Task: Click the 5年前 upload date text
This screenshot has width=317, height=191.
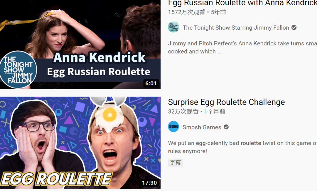Action: pyautogui.click(x=218, y=12)
